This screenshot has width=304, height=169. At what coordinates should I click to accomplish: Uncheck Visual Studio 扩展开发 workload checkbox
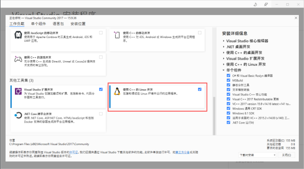pyautogui.click(x=101, y=89)
